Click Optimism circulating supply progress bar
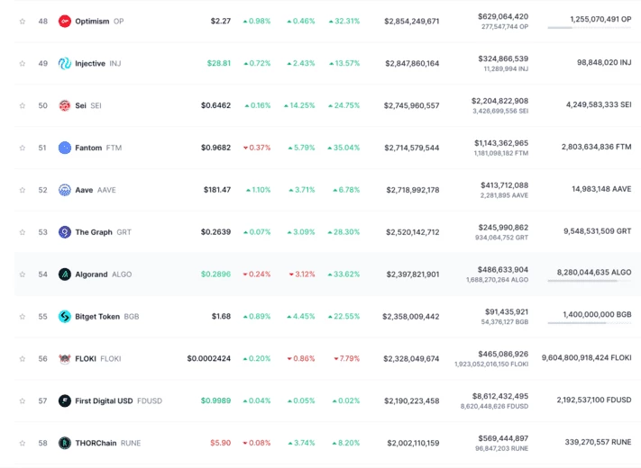641x468 pixels. (589, 28)
